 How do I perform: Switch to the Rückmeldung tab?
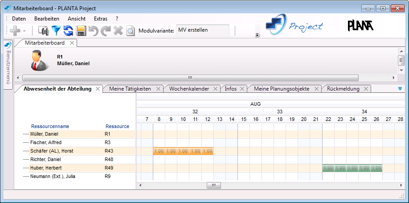pos(343,89)
